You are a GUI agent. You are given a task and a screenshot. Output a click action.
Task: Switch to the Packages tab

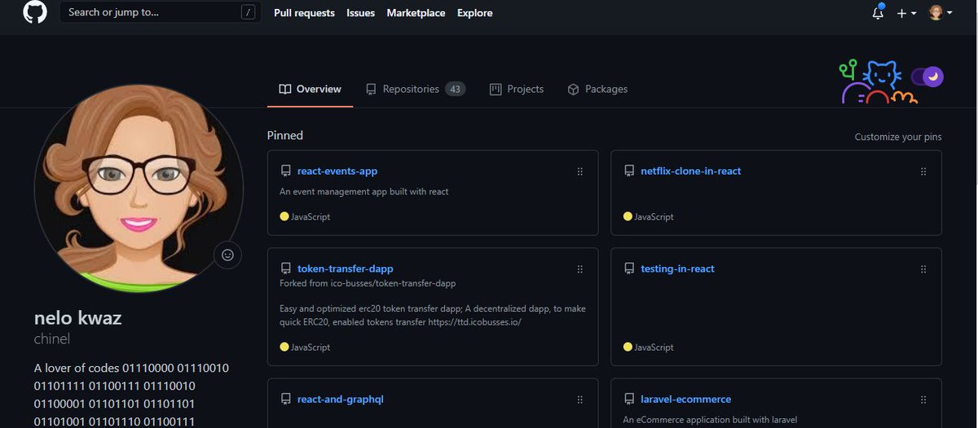click(597, 90)
